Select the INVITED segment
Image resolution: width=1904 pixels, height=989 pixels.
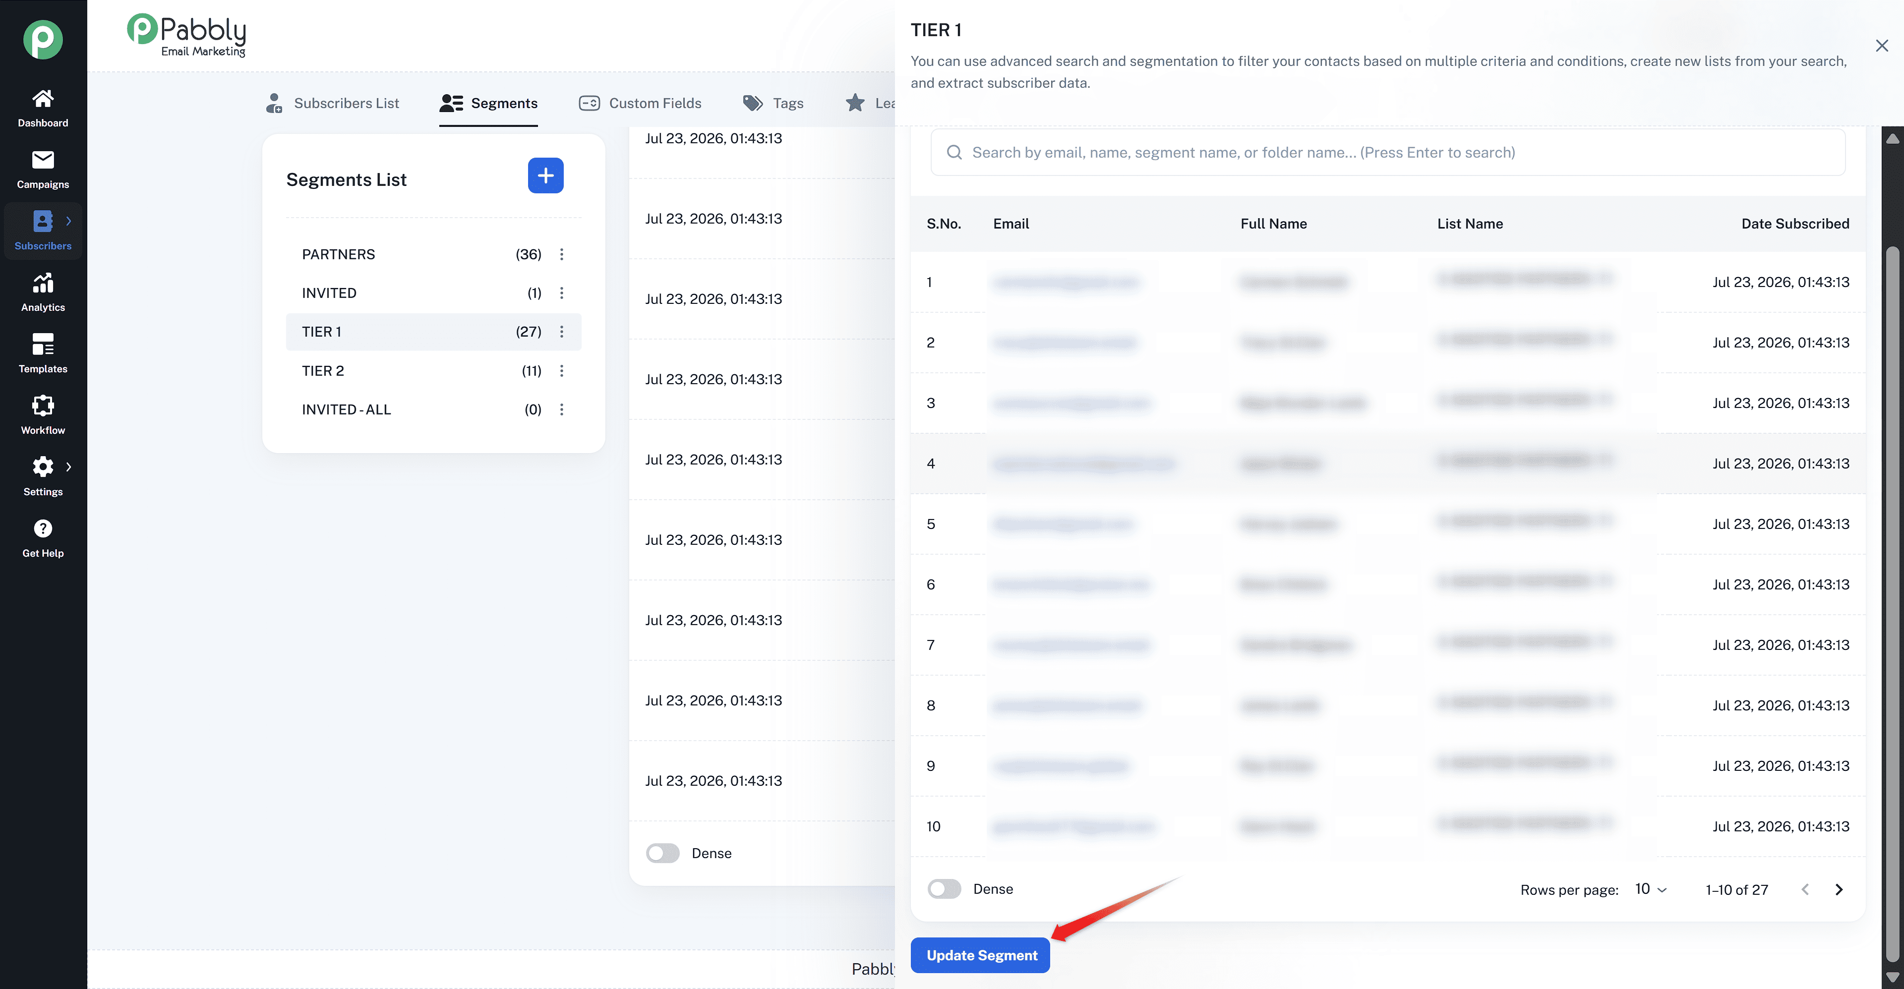click(x=433, y=292)
